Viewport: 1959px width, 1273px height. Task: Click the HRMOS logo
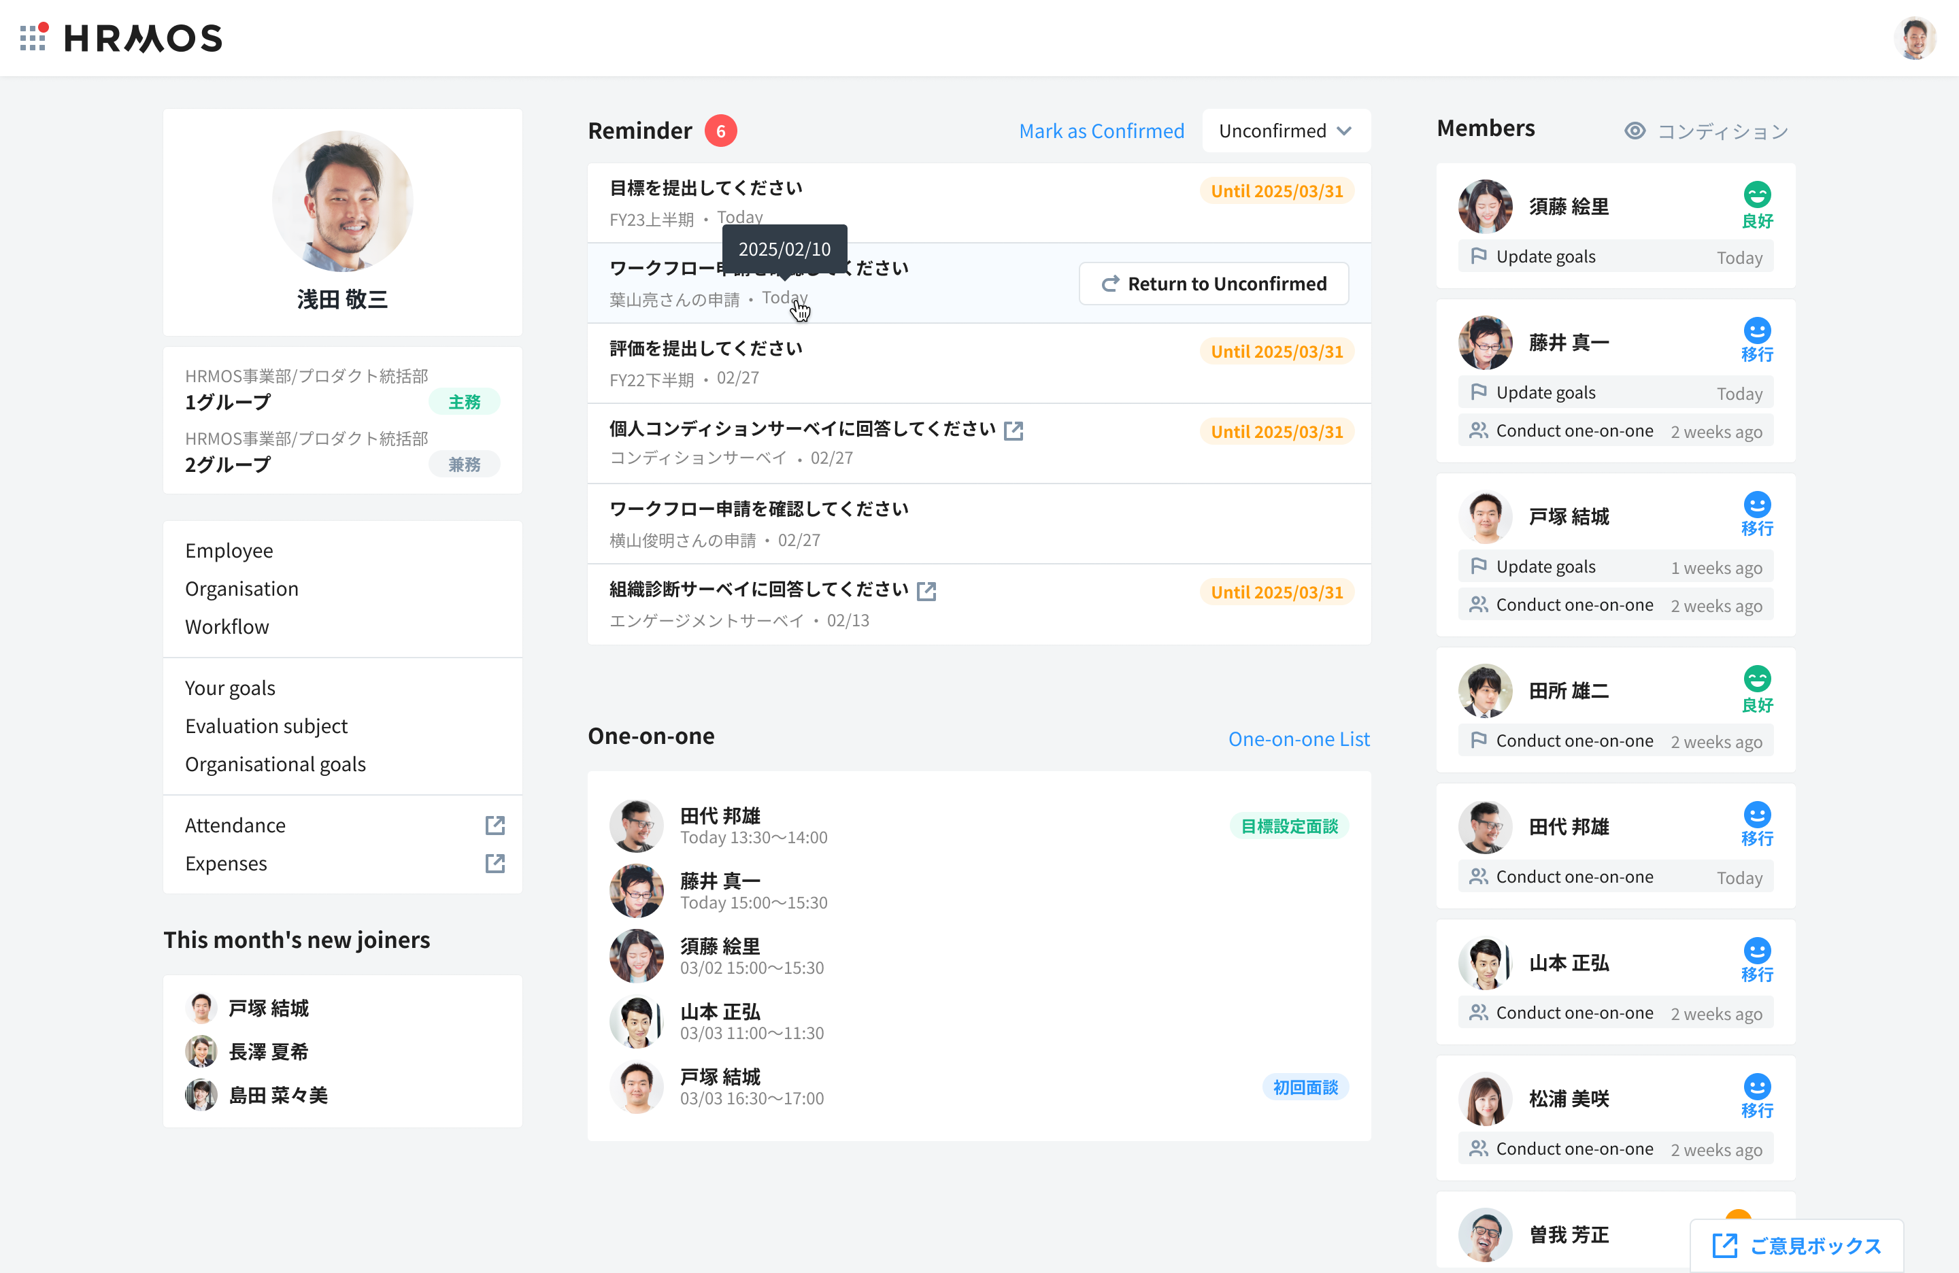click(144, 38)
